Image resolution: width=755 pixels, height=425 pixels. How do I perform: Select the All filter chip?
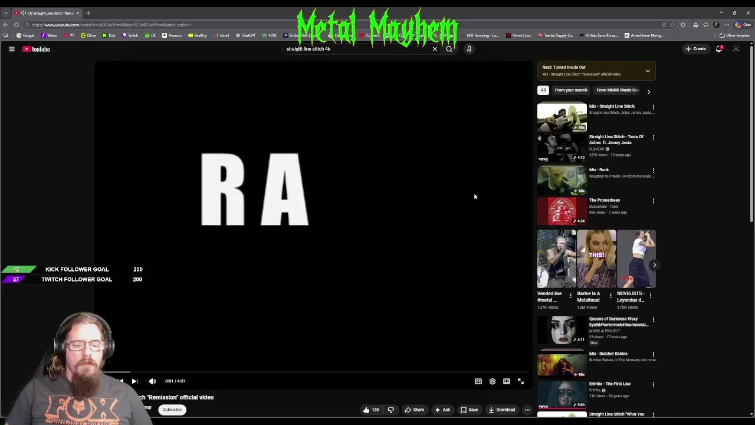(543, 90)
